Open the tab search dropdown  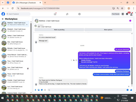(x=3, y=3)
